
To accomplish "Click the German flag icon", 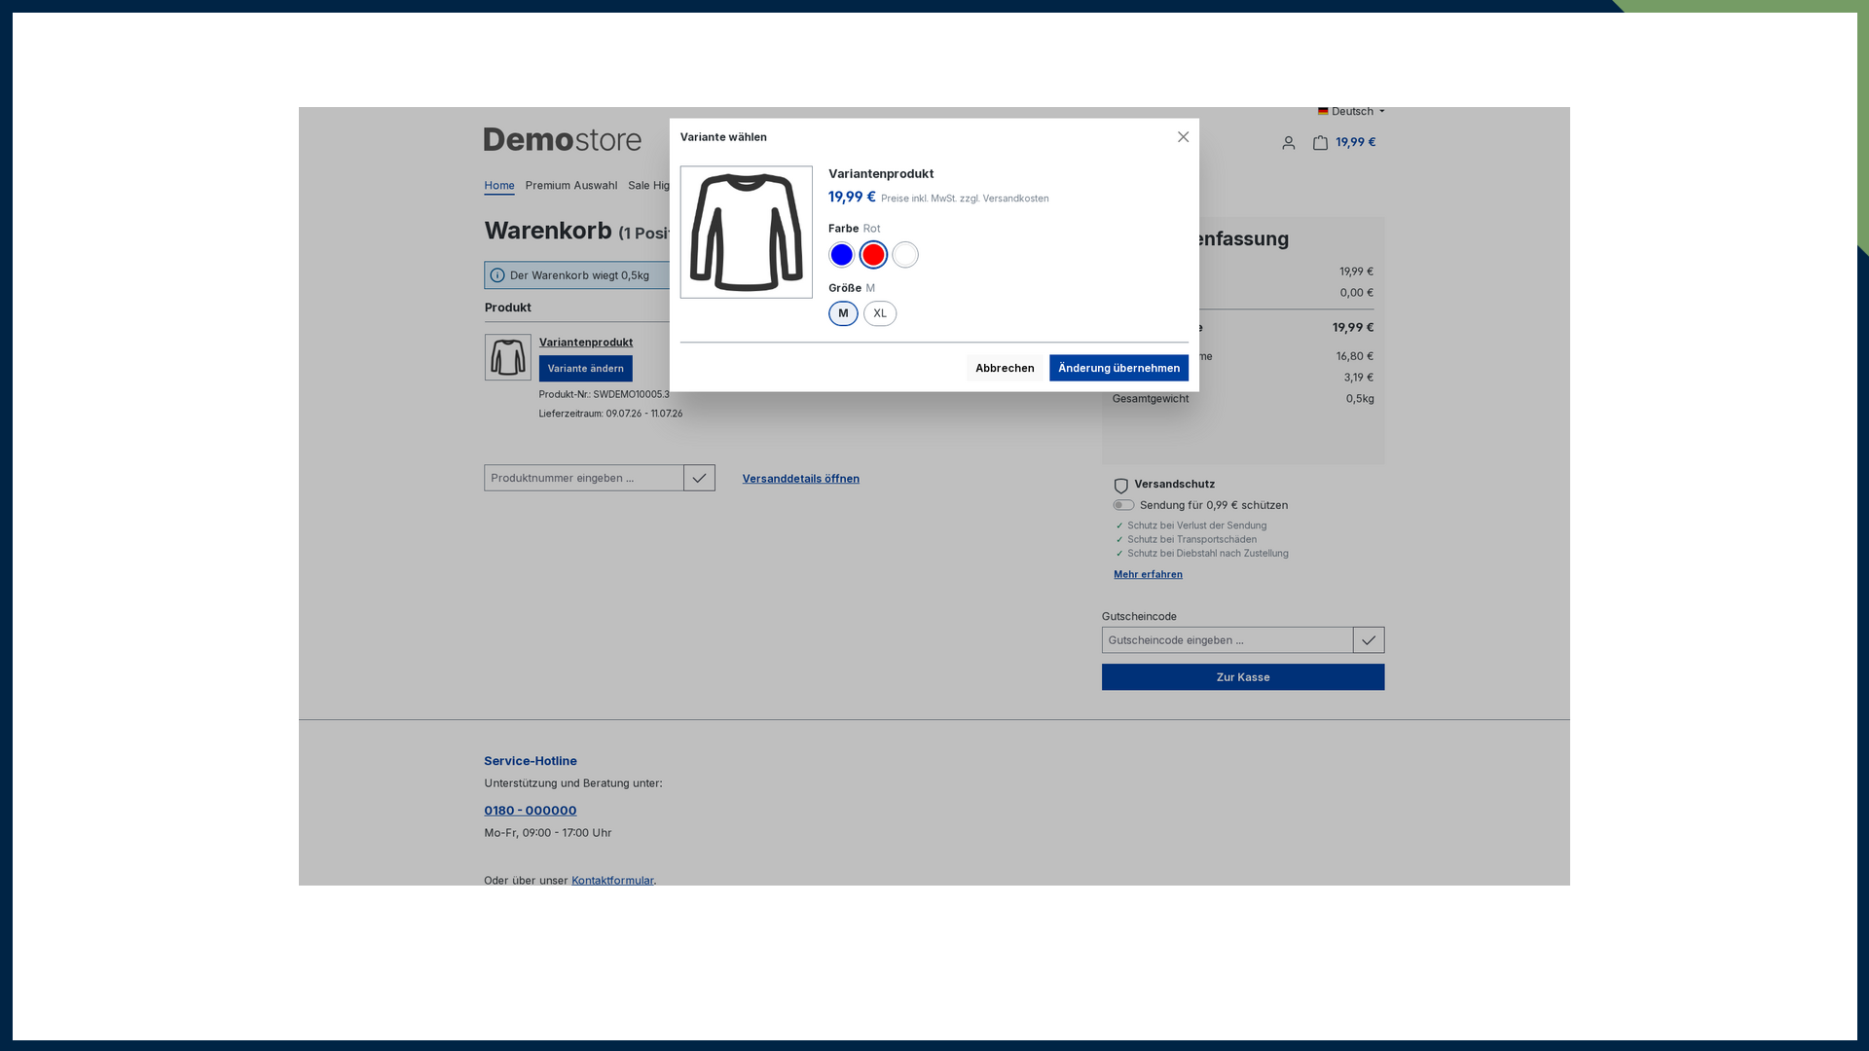I will tap(1323, 112).
